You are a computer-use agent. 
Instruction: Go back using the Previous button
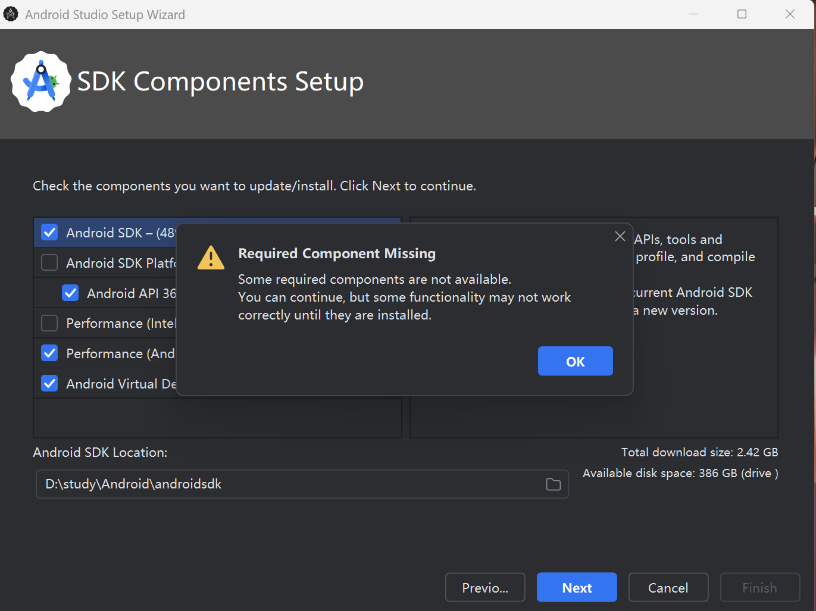click(484, 587)
